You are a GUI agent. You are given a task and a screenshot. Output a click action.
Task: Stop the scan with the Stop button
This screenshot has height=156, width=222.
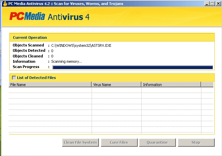[x=196, y=142]
